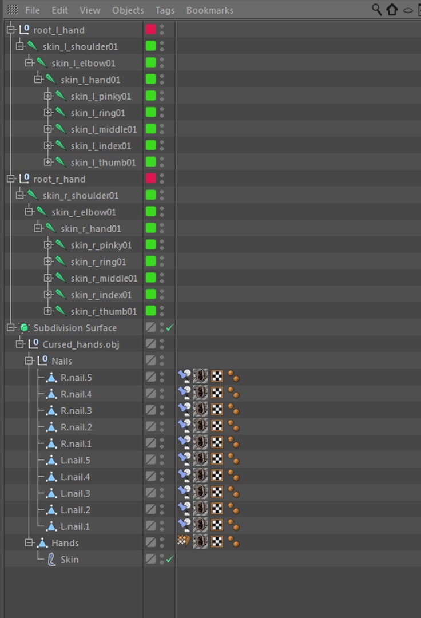Toggle visibility dots of Hands object
421x618 pixels.
click(x=162, y=542)
